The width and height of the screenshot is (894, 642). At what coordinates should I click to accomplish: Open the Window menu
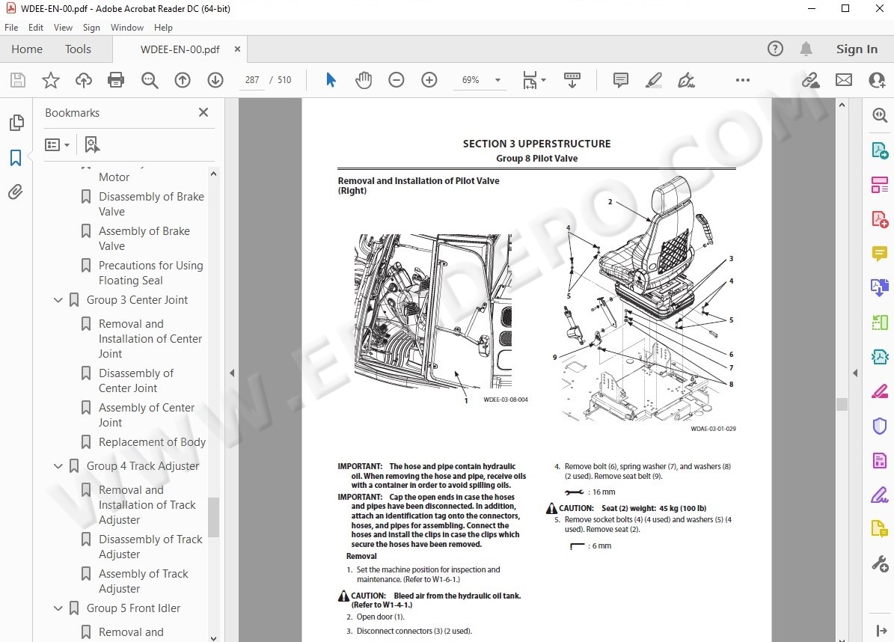127,28
